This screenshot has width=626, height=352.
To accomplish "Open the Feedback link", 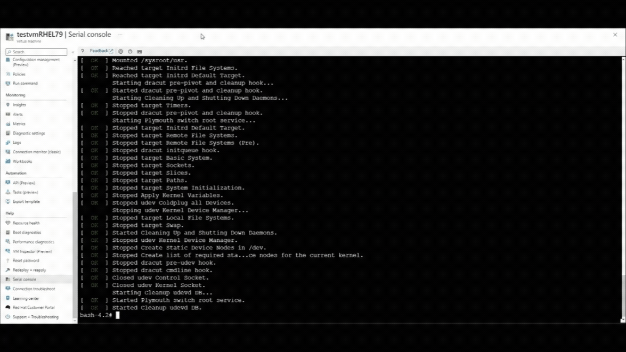I will (99, 51).
